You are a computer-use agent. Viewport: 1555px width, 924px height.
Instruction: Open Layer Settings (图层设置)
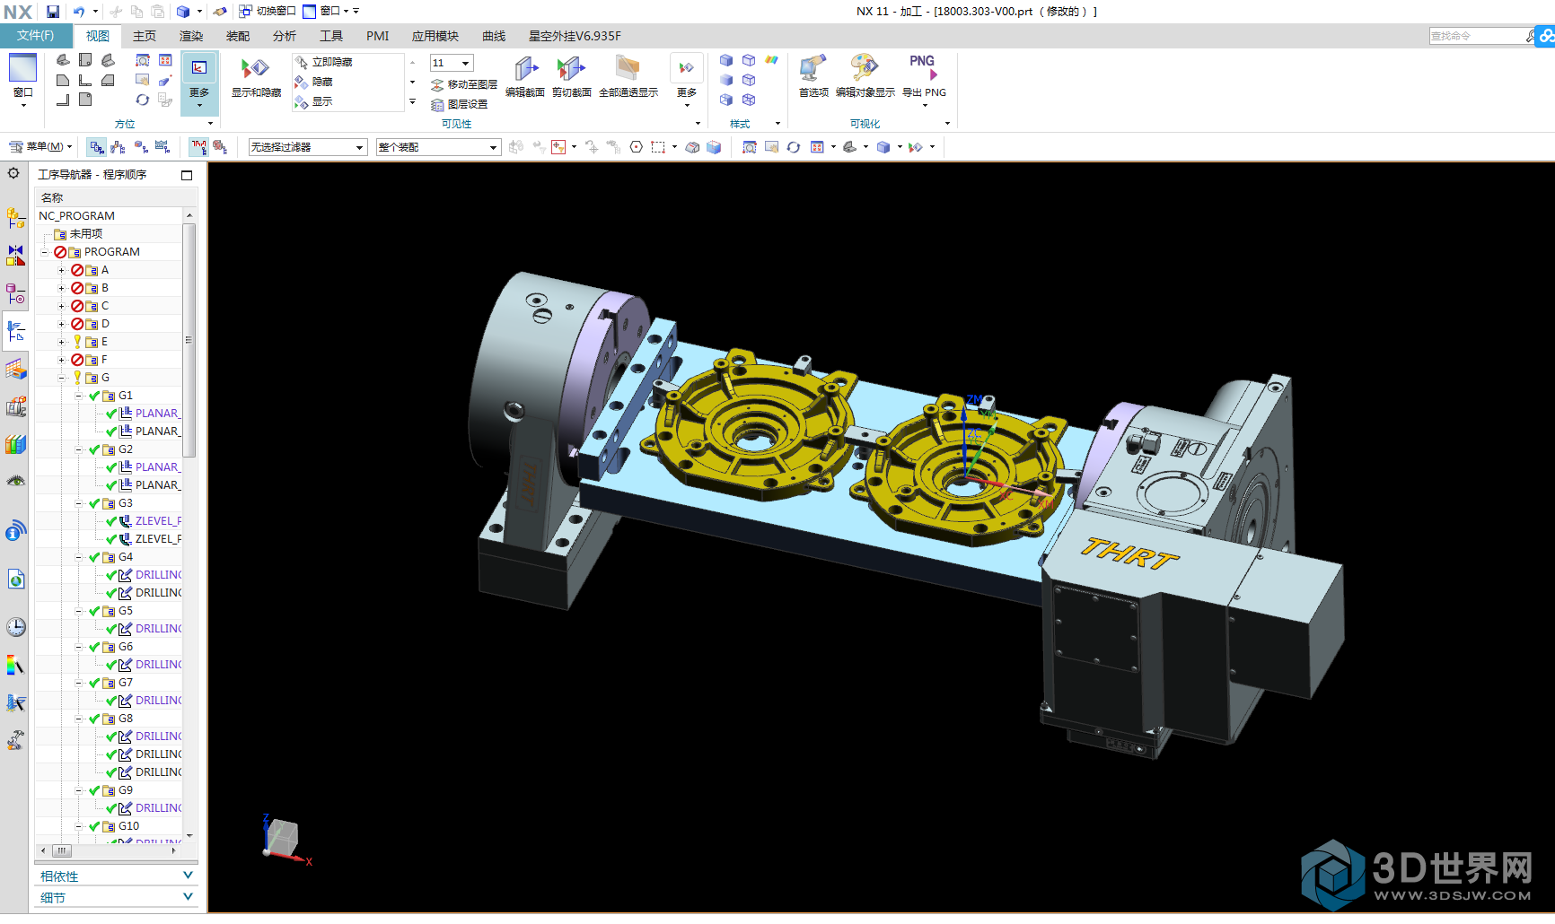[460, 104]
